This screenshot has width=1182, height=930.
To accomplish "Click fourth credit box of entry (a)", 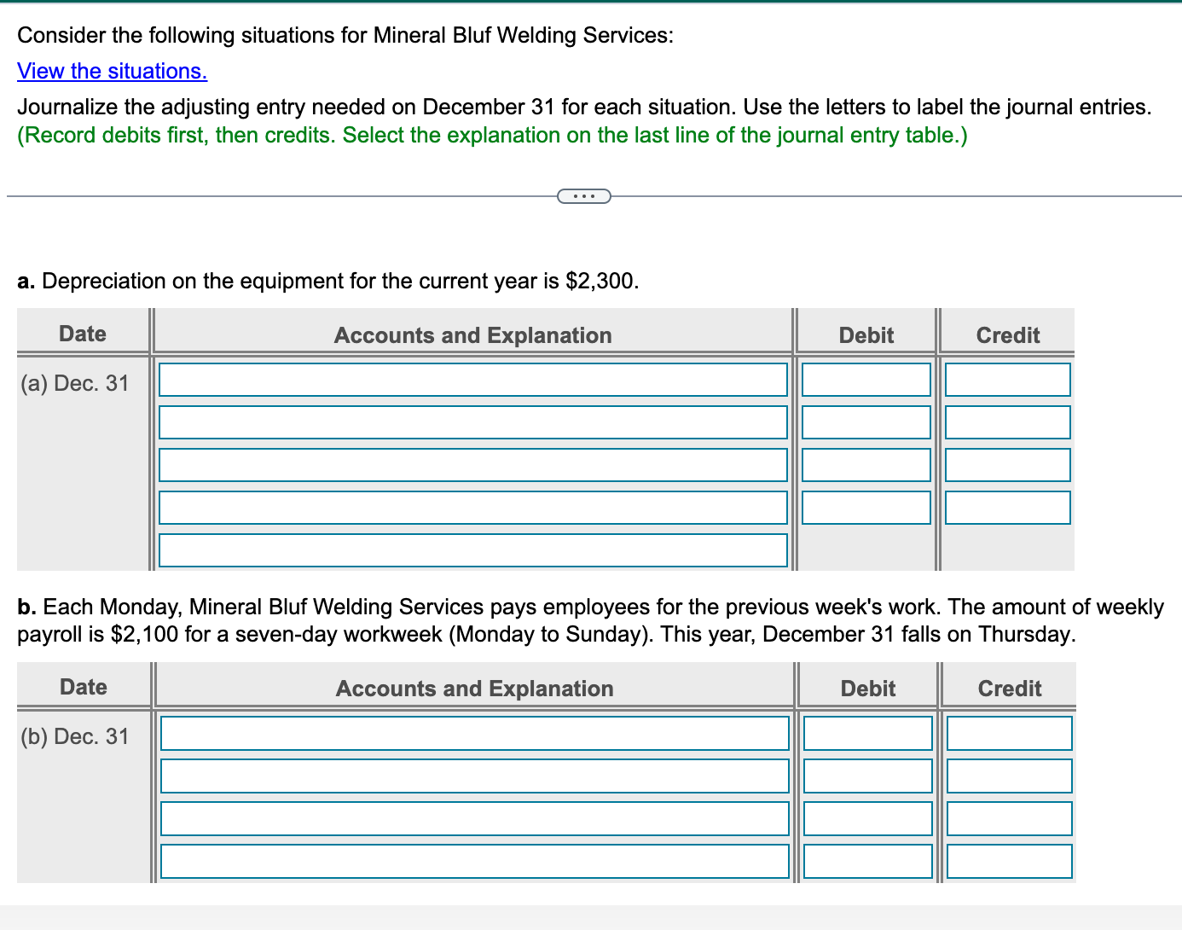I will 1008,508.
